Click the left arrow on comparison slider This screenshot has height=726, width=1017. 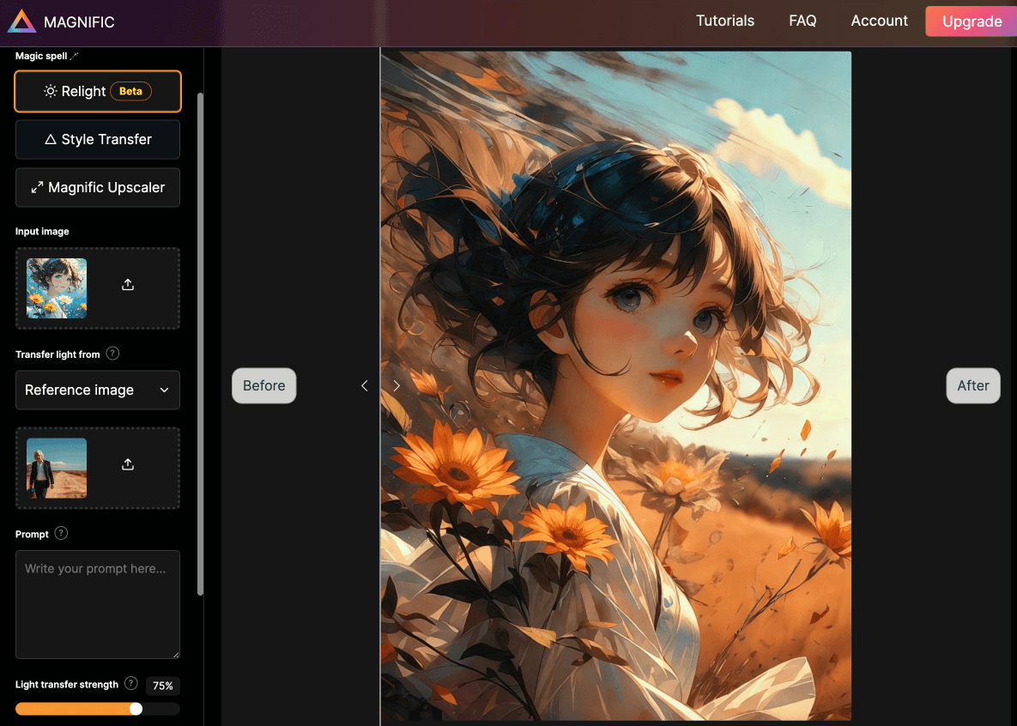click(365, 386)
